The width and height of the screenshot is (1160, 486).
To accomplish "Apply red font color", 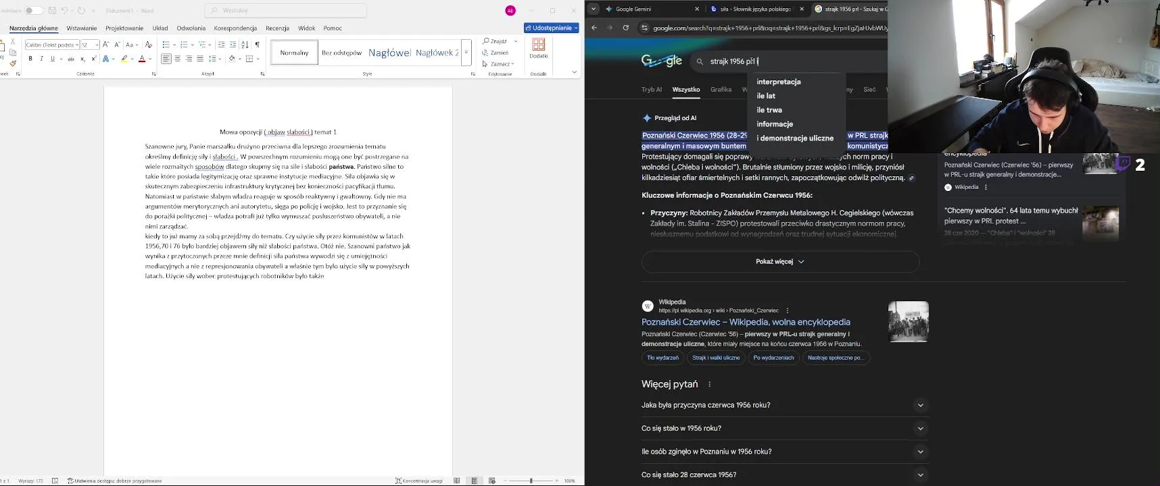I will coord(142,59).
